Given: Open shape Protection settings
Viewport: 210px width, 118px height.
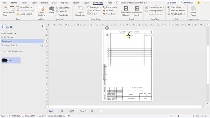Looking at the screenshot, I should click(x=109, y=14).
